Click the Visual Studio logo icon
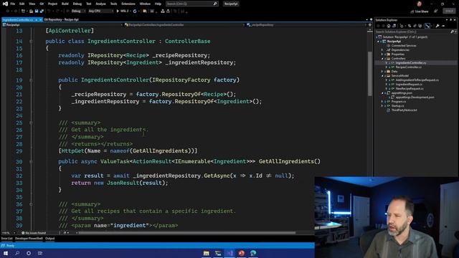Image resolution: width=459 pixels, height=258 pixels. click(x=5, y=4)
